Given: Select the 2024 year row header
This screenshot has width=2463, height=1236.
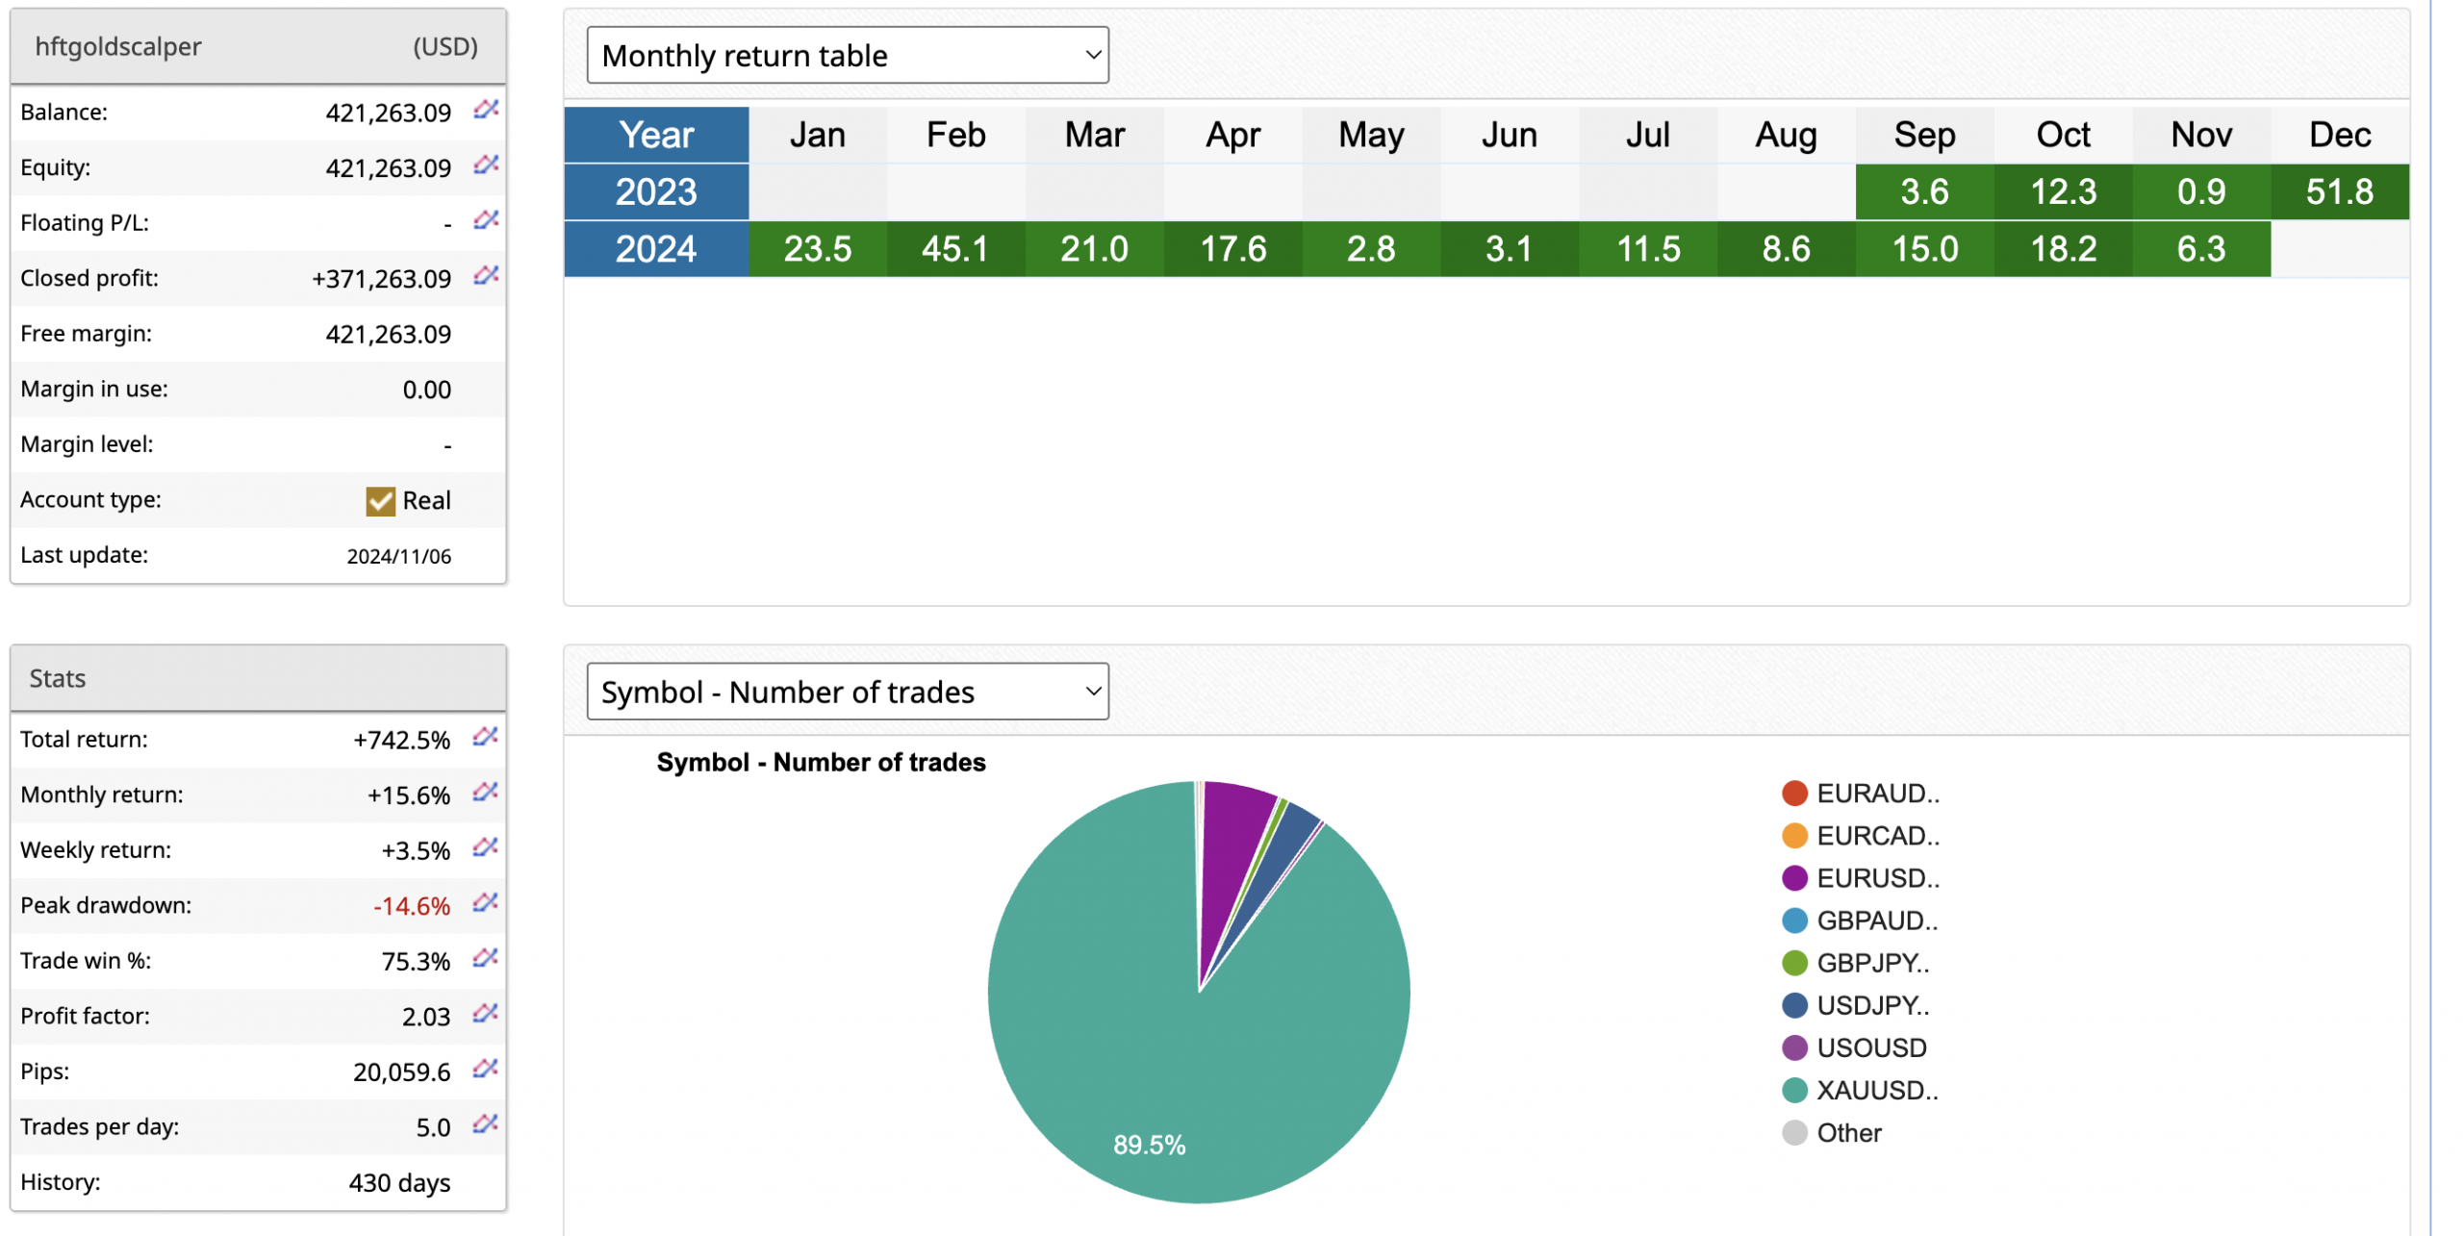Looking at the screenshot, I should (x=655, y=249).
